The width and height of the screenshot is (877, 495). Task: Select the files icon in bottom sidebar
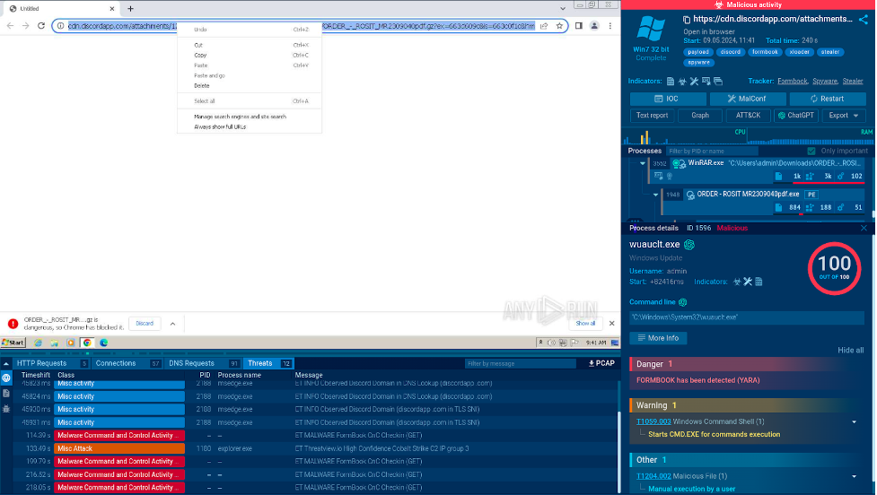click(x=6, y=394)
